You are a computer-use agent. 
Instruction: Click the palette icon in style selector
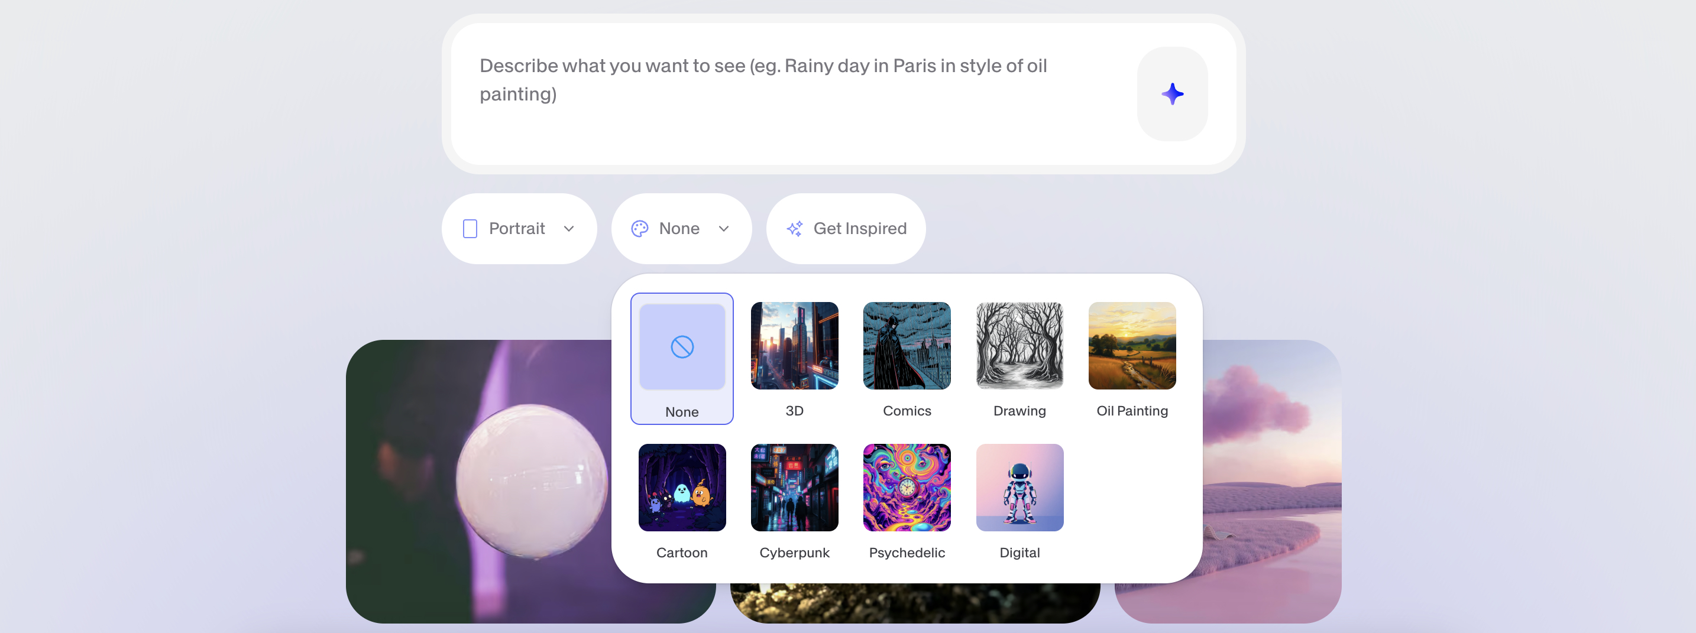tap(639, 229)
